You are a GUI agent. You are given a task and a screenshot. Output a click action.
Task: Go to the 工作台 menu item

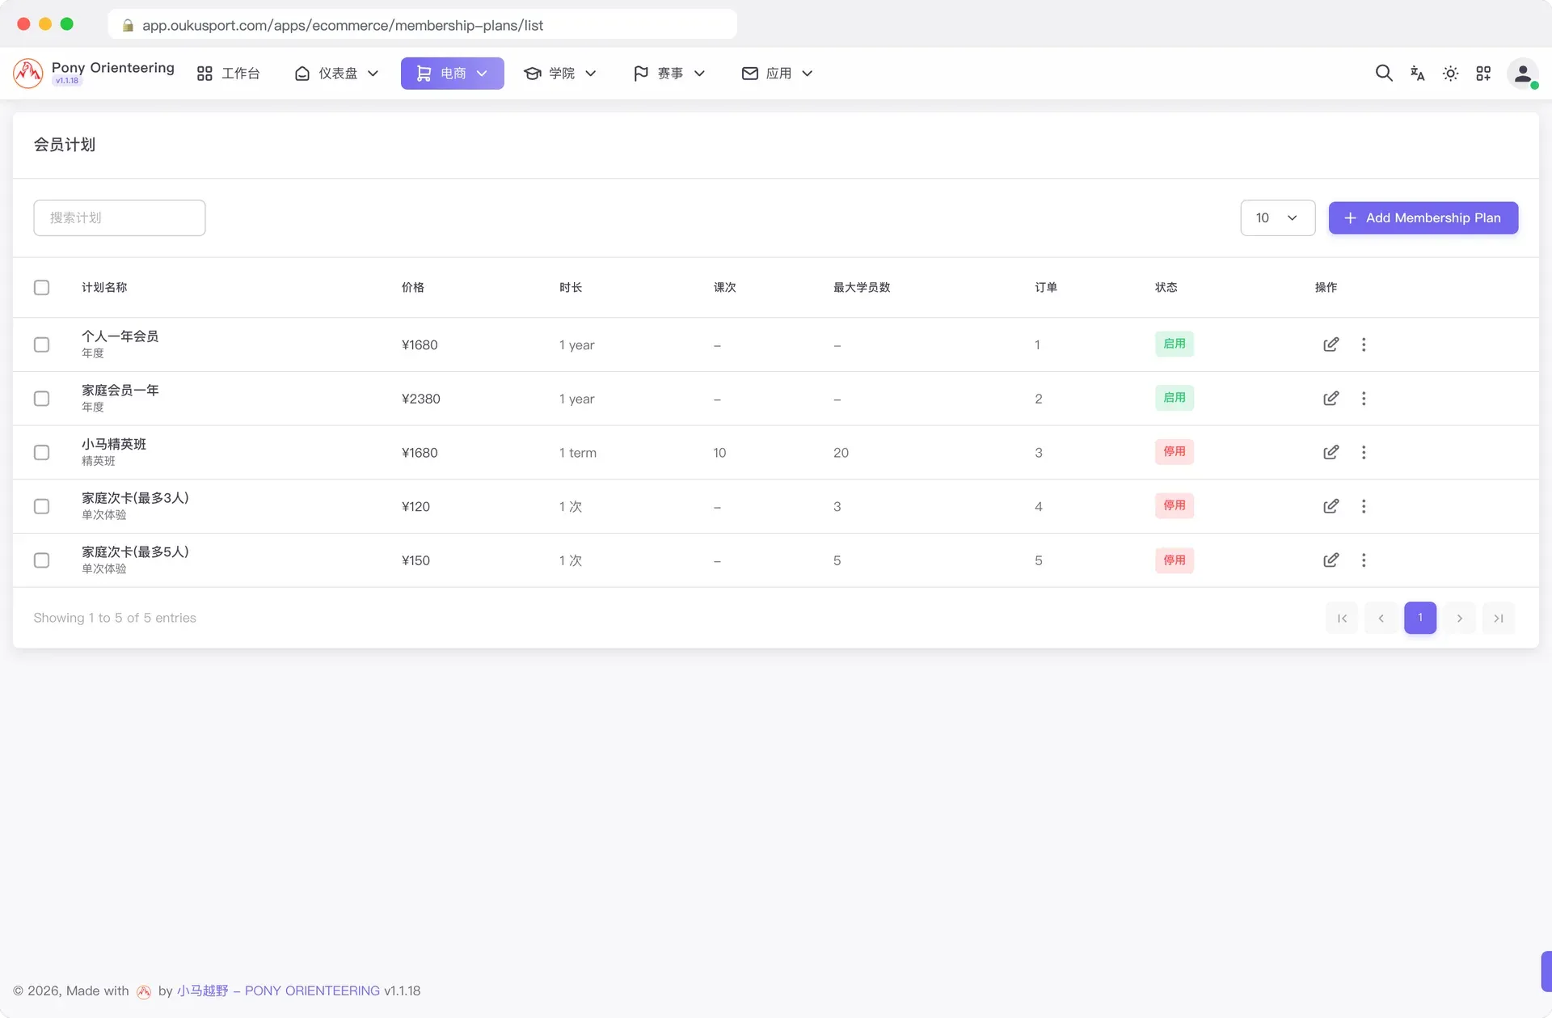coord(229,74)
